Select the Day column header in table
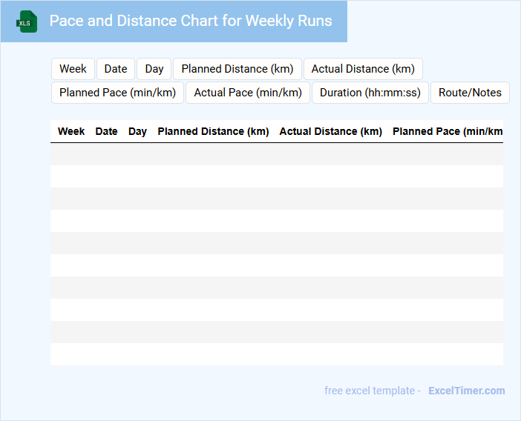The width and height of the screenshot is (521, 421). pos(137,131)
